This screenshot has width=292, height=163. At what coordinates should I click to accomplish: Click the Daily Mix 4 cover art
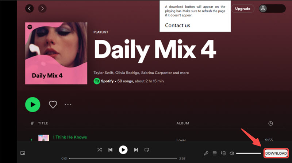click(56, 53)
